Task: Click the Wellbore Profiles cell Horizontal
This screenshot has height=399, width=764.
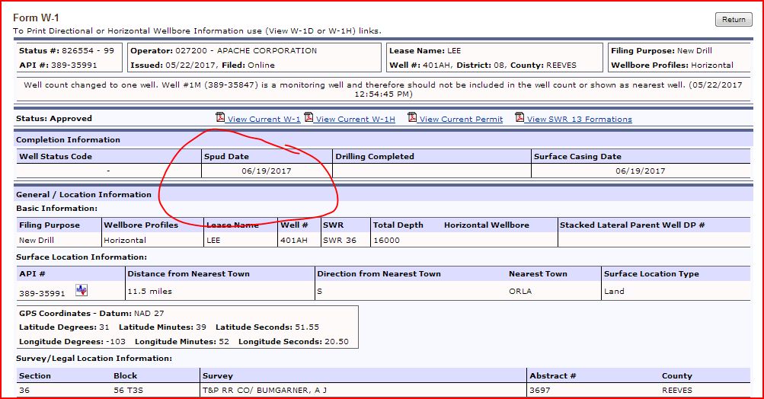Action: coord(125,240)
